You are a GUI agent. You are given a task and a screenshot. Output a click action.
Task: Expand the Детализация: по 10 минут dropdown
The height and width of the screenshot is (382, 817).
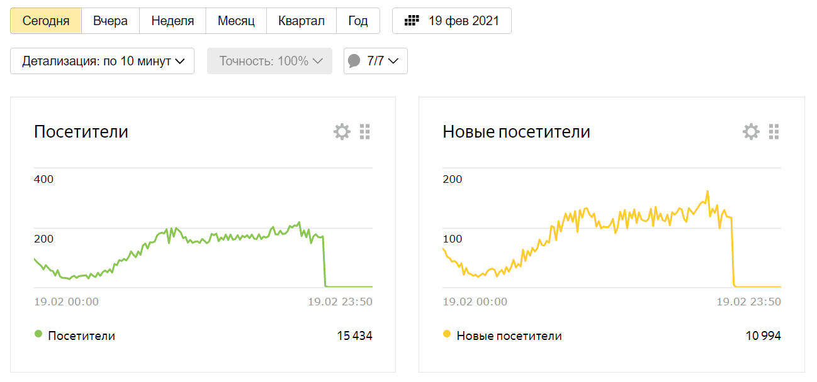click(102, 61)
